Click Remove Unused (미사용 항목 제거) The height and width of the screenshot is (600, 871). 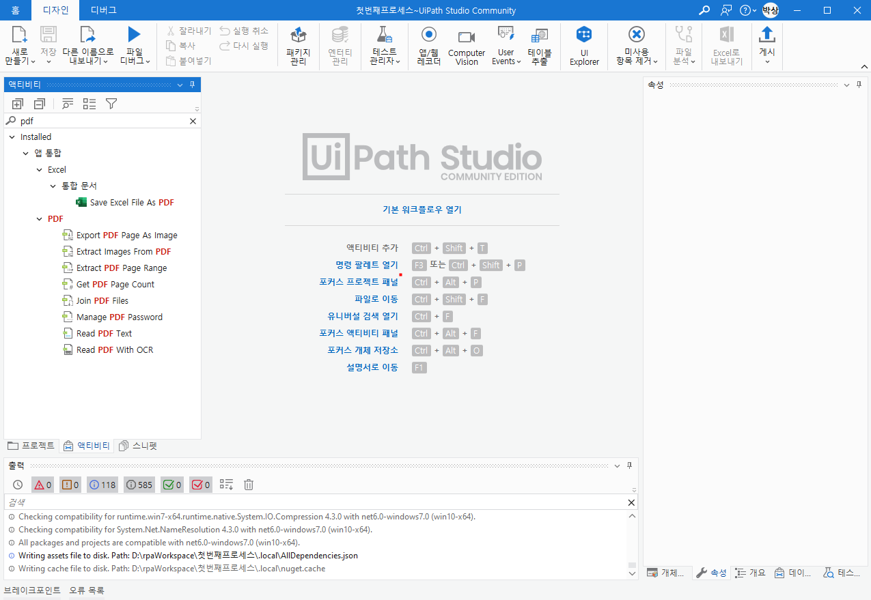636,46
